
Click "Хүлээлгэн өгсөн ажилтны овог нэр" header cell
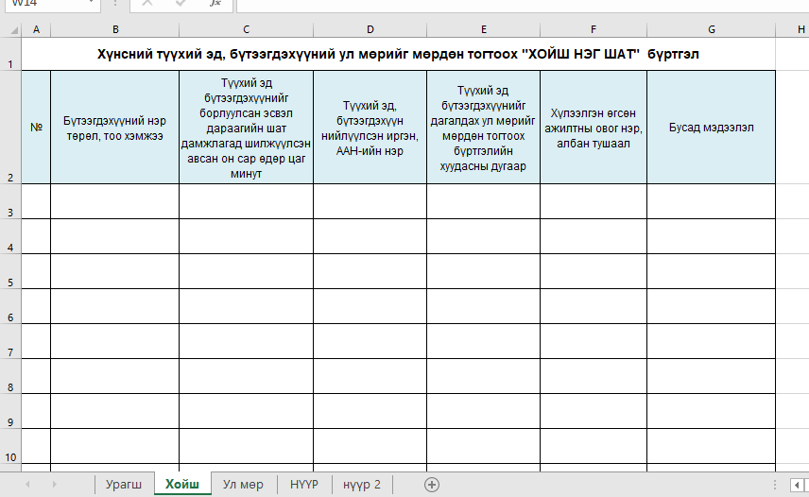[594, 128]
